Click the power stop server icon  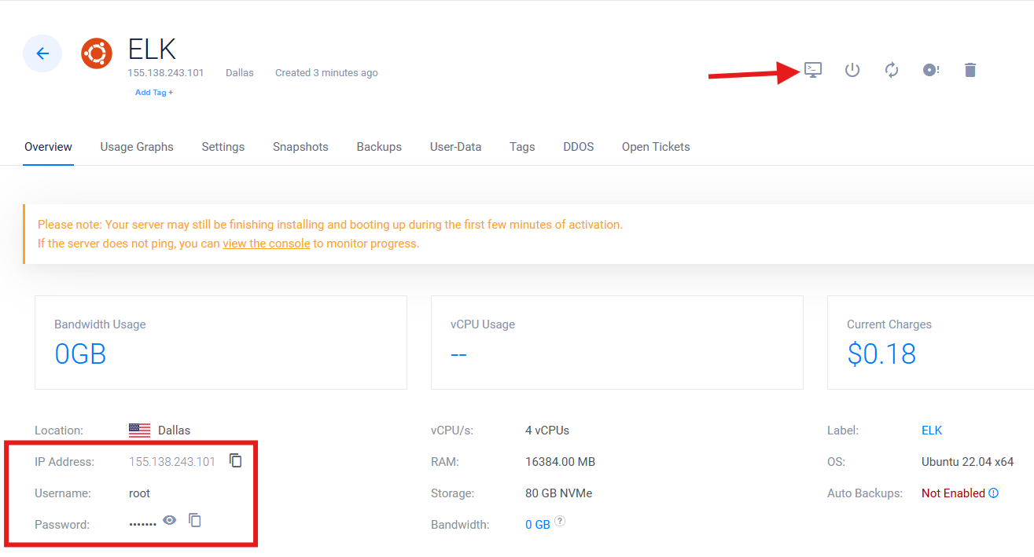click(x=852, y=70)
